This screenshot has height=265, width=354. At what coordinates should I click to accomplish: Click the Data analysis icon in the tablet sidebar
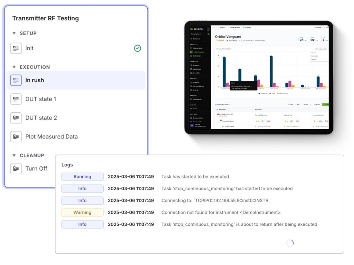[191, 99]
